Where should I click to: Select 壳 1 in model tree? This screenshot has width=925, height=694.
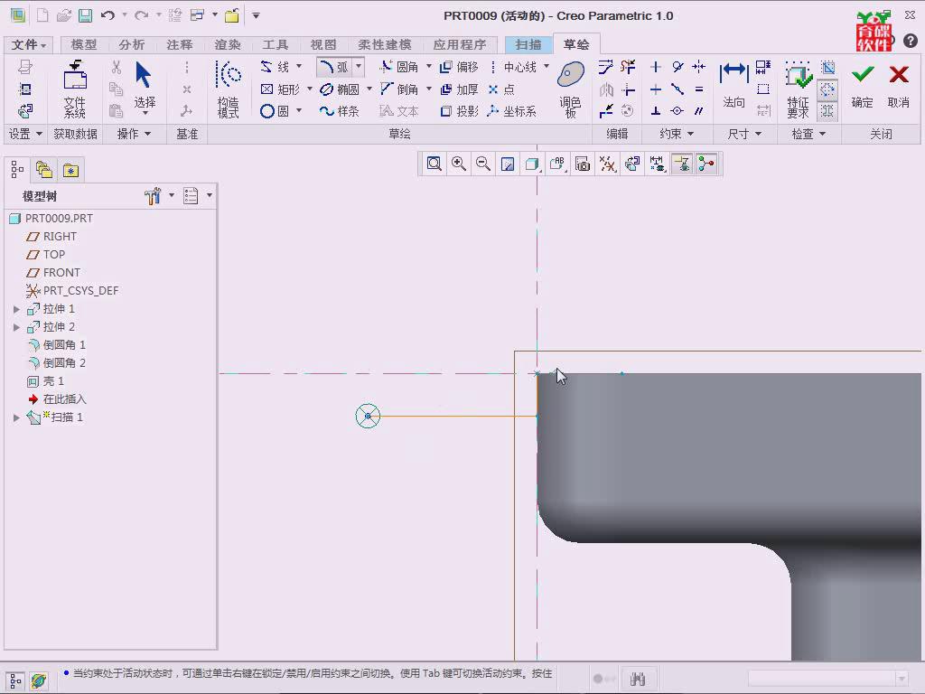[45, 381]
